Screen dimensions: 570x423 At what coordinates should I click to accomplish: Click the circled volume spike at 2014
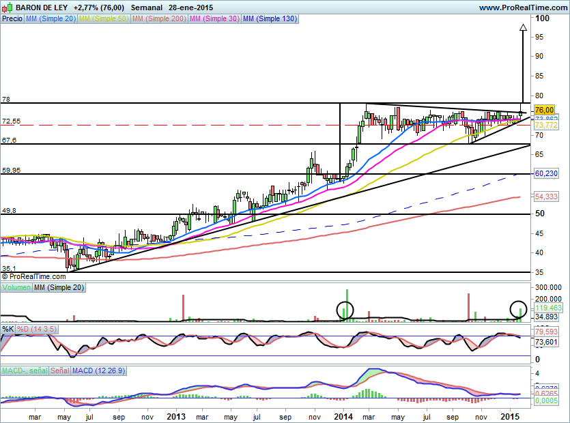point(346,309)
